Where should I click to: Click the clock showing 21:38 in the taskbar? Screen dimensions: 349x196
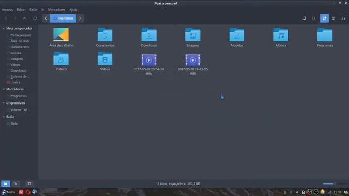click(338, 192)
